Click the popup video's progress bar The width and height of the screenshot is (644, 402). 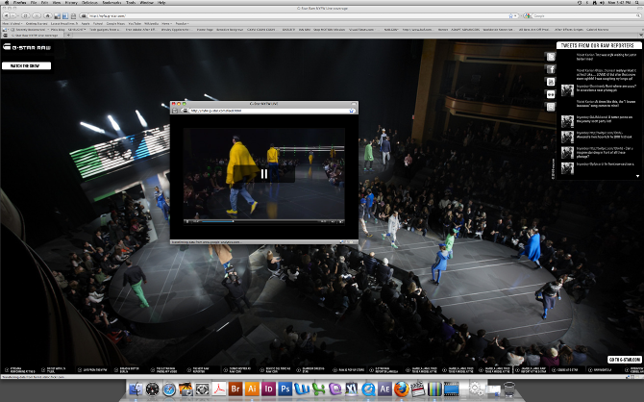click(260, 221)
